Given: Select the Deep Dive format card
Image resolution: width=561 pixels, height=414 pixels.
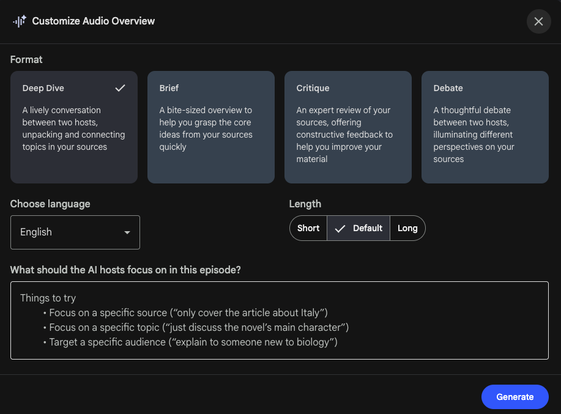Looking at the screenshot, I should click(73, 127).
